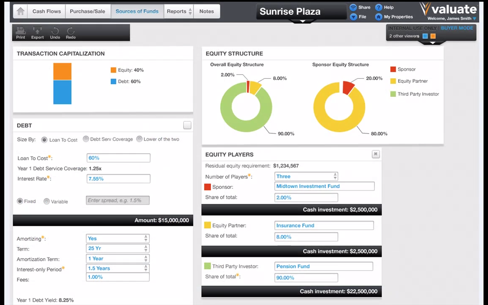Open My Properties link
Screen dimensions: 488x305
click(398, 17)
